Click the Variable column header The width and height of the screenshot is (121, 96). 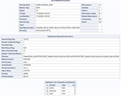point(53,85)
